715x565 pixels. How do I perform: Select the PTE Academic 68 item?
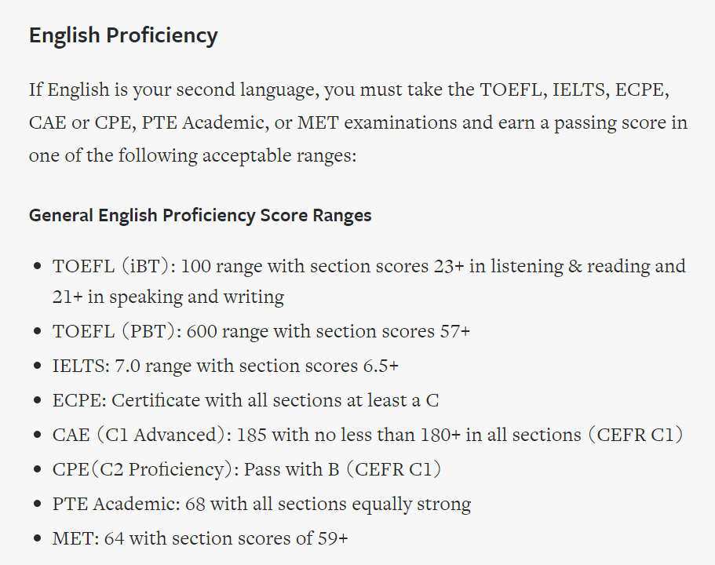(x=261, y=504)
